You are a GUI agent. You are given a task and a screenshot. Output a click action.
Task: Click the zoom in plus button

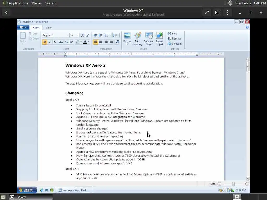coord(247,184)
